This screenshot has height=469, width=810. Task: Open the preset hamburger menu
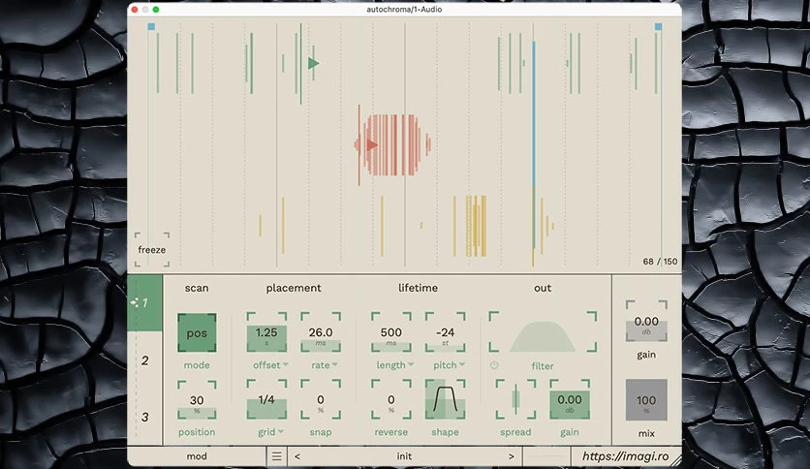pyautogui.click(x=277, y=456)
